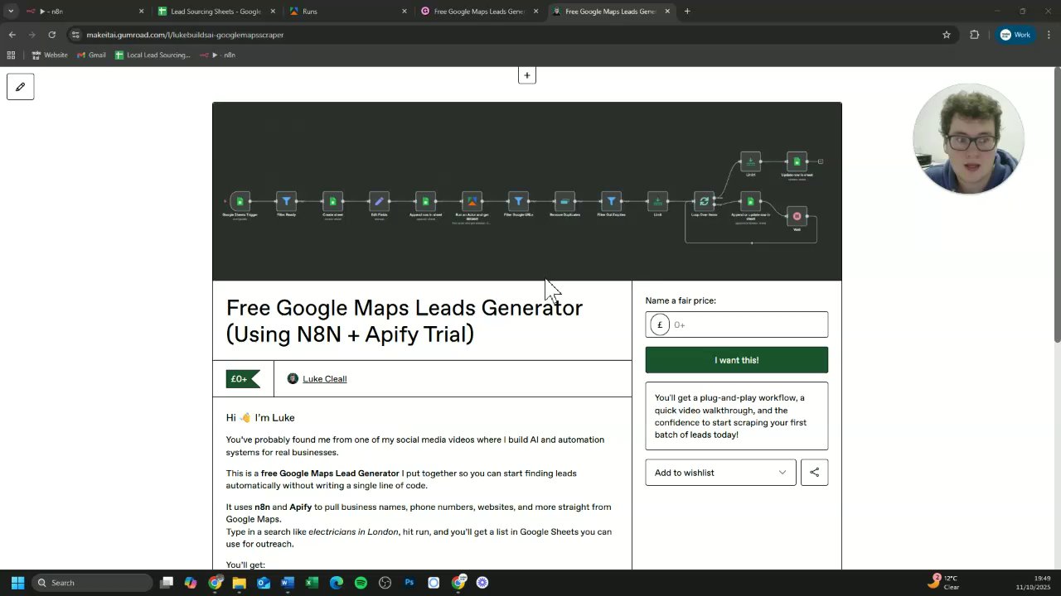Open the Add to wishlist dropdown
The height and width of the screenshot is (596, 1061).
click(x=720, y=473)
